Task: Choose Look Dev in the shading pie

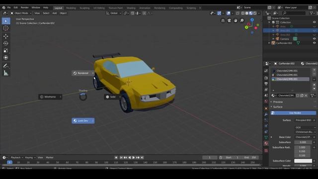Action: click(x=83, y=121)
